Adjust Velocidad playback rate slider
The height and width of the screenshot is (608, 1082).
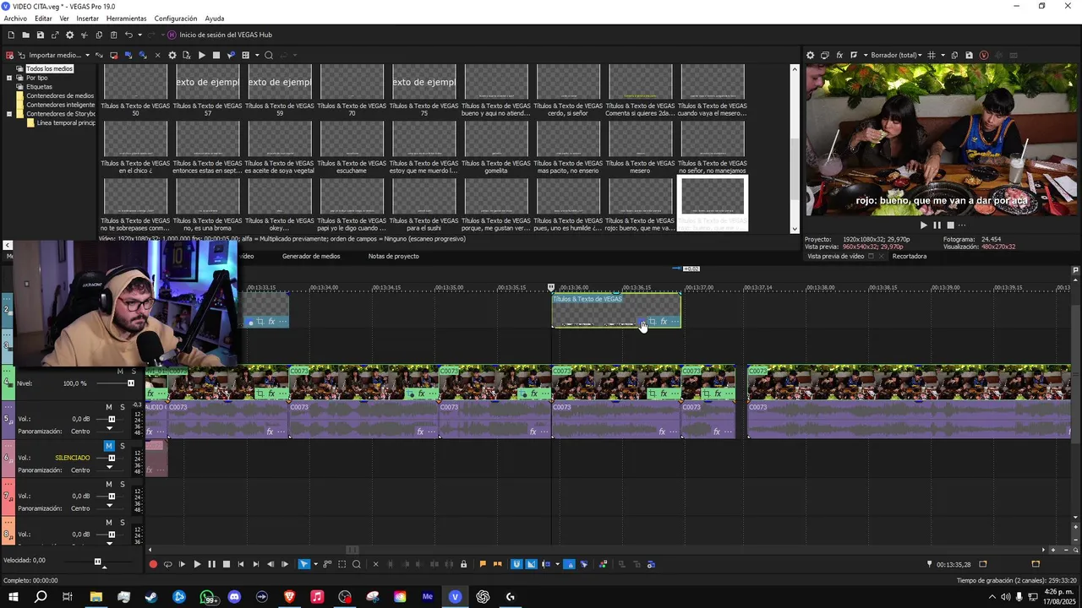pyautogui.click(x=97, y=562)
